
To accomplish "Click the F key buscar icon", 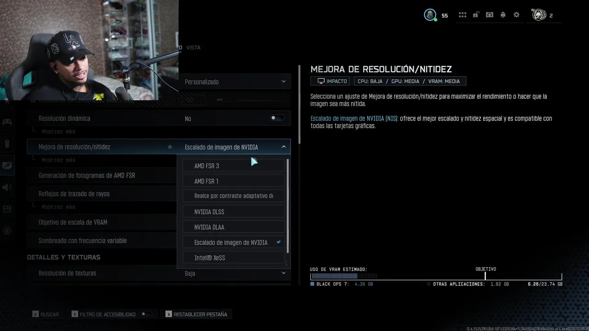I will click(x=35, y=314).
